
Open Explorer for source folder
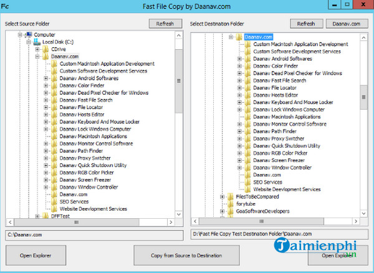pos(36,256)
